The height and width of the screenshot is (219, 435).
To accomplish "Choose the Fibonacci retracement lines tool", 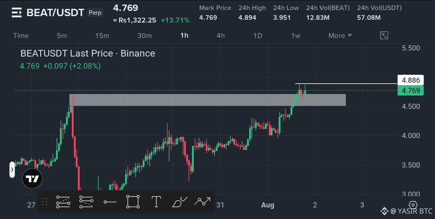I will (86, 202).
